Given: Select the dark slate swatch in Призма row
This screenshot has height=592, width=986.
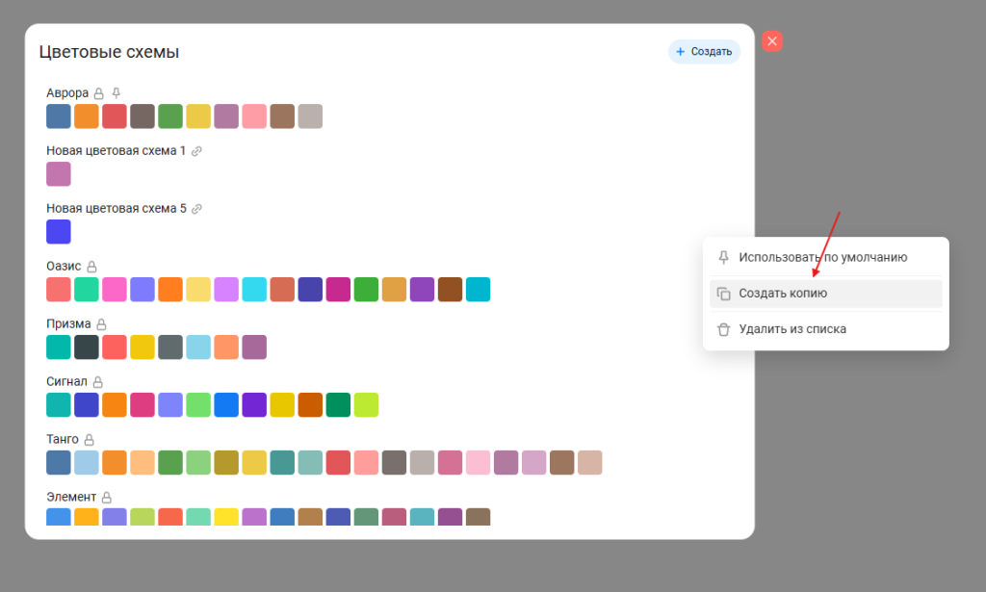Looking at the screenshot, I should tap(87, 347).
